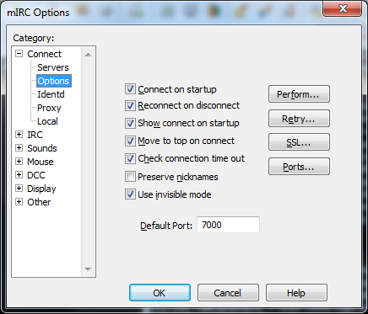This screenshot has width=368, height=314.
Task: Expand the IRC category
Action: 19,135
